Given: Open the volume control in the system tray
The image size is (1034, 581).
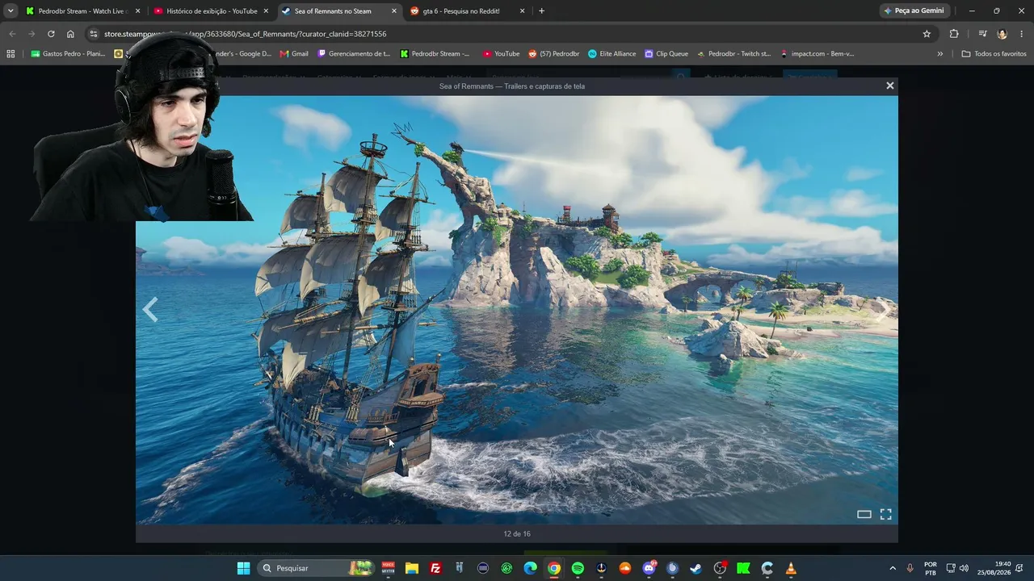Looking at the screenshot, I should pos(964,568).
